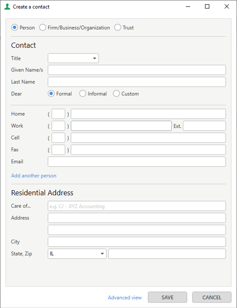Click the Care of text field
The width and height of the screenshot is (237, 308).
pyautogui.click(x=137, y=206)
